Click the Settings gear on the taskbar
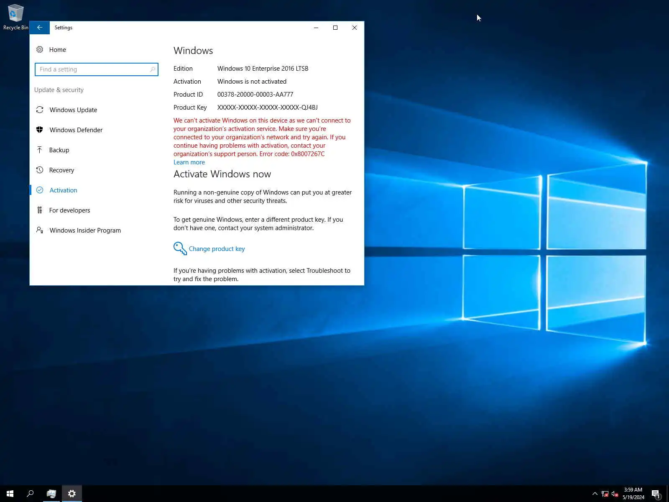Screen dimensions: 669x502 (x=72, y=494)
